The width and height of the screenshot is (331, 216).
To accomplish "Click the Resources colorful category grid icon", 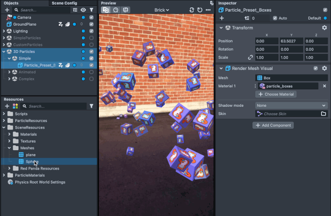I will (x=15, y=106).
